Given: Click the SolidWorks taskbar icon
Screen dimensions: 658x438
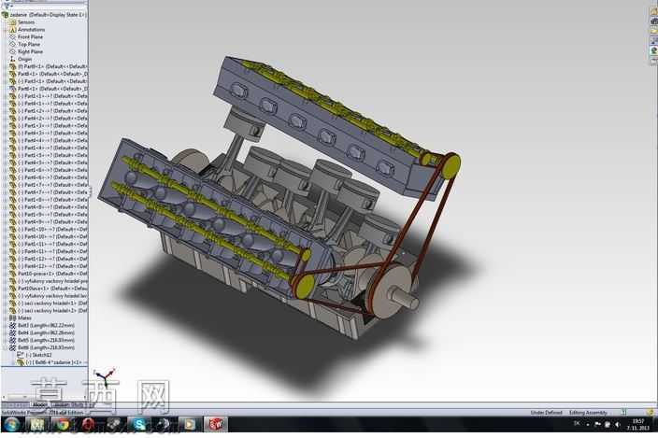Looking at the screenshot, I should tap(216, 425).
